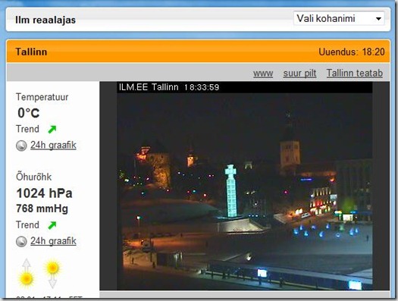Click the 0°C temperature reading
The height and width of the screenshot is (301, 398).
tap(29, 113)
